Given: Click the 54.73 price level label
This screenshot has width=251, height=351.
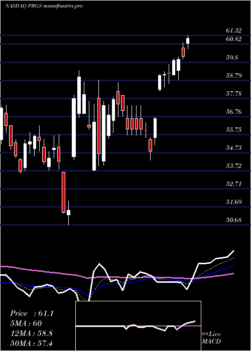Looking at the screenshot, I should click(234, 148).
